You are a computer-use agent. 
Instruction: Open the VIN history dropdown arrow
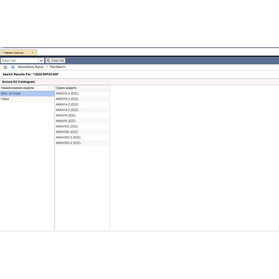click(x=41, y=61)
